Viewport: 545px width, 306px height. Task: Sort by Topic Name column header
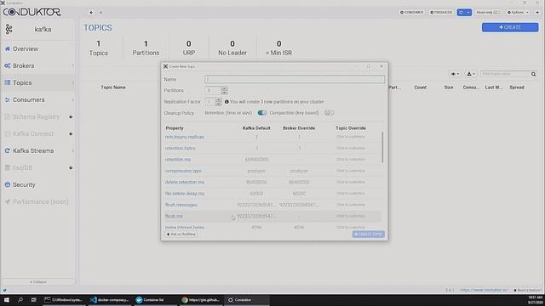(x=113, y=88)
